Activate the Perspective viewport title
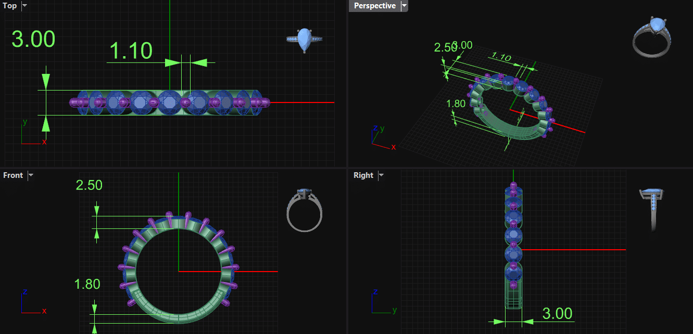This screenshot has width=693, height=334. (374, 6)
